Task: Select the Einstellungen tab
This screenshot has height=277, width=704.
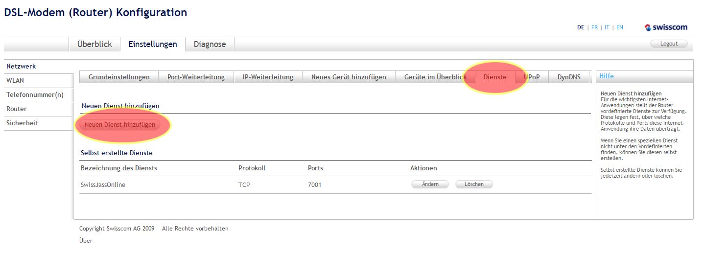Action: [x=153, y=44]
